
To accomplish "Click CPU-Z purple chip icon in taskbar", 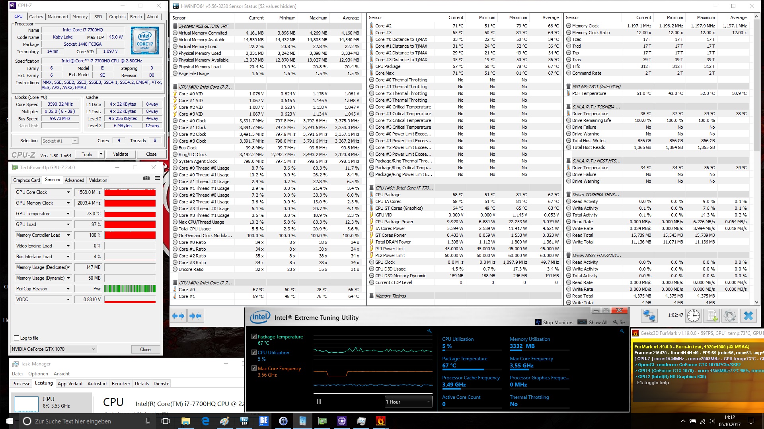I will coord(342,421).
